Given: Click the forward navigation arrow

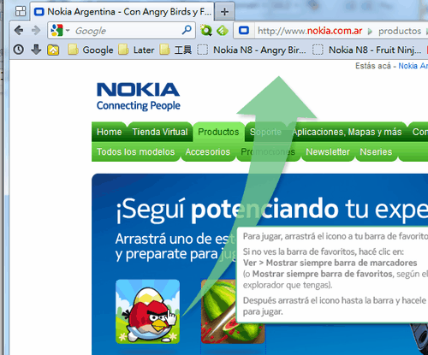Looking at the screenshot, I should click(x=36, y=30).
